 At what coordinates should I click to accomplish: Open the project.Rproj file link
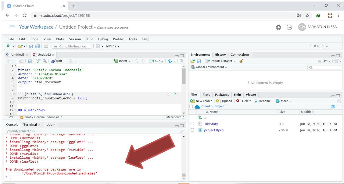tap(214, 130)
